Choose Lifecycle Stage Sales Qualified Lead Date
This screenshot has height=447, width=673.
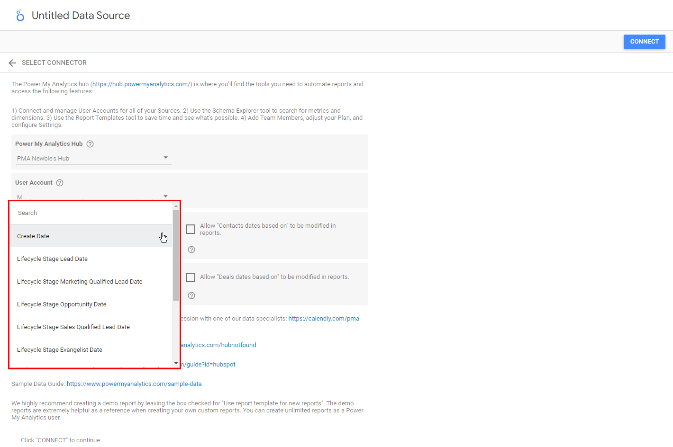73,327
